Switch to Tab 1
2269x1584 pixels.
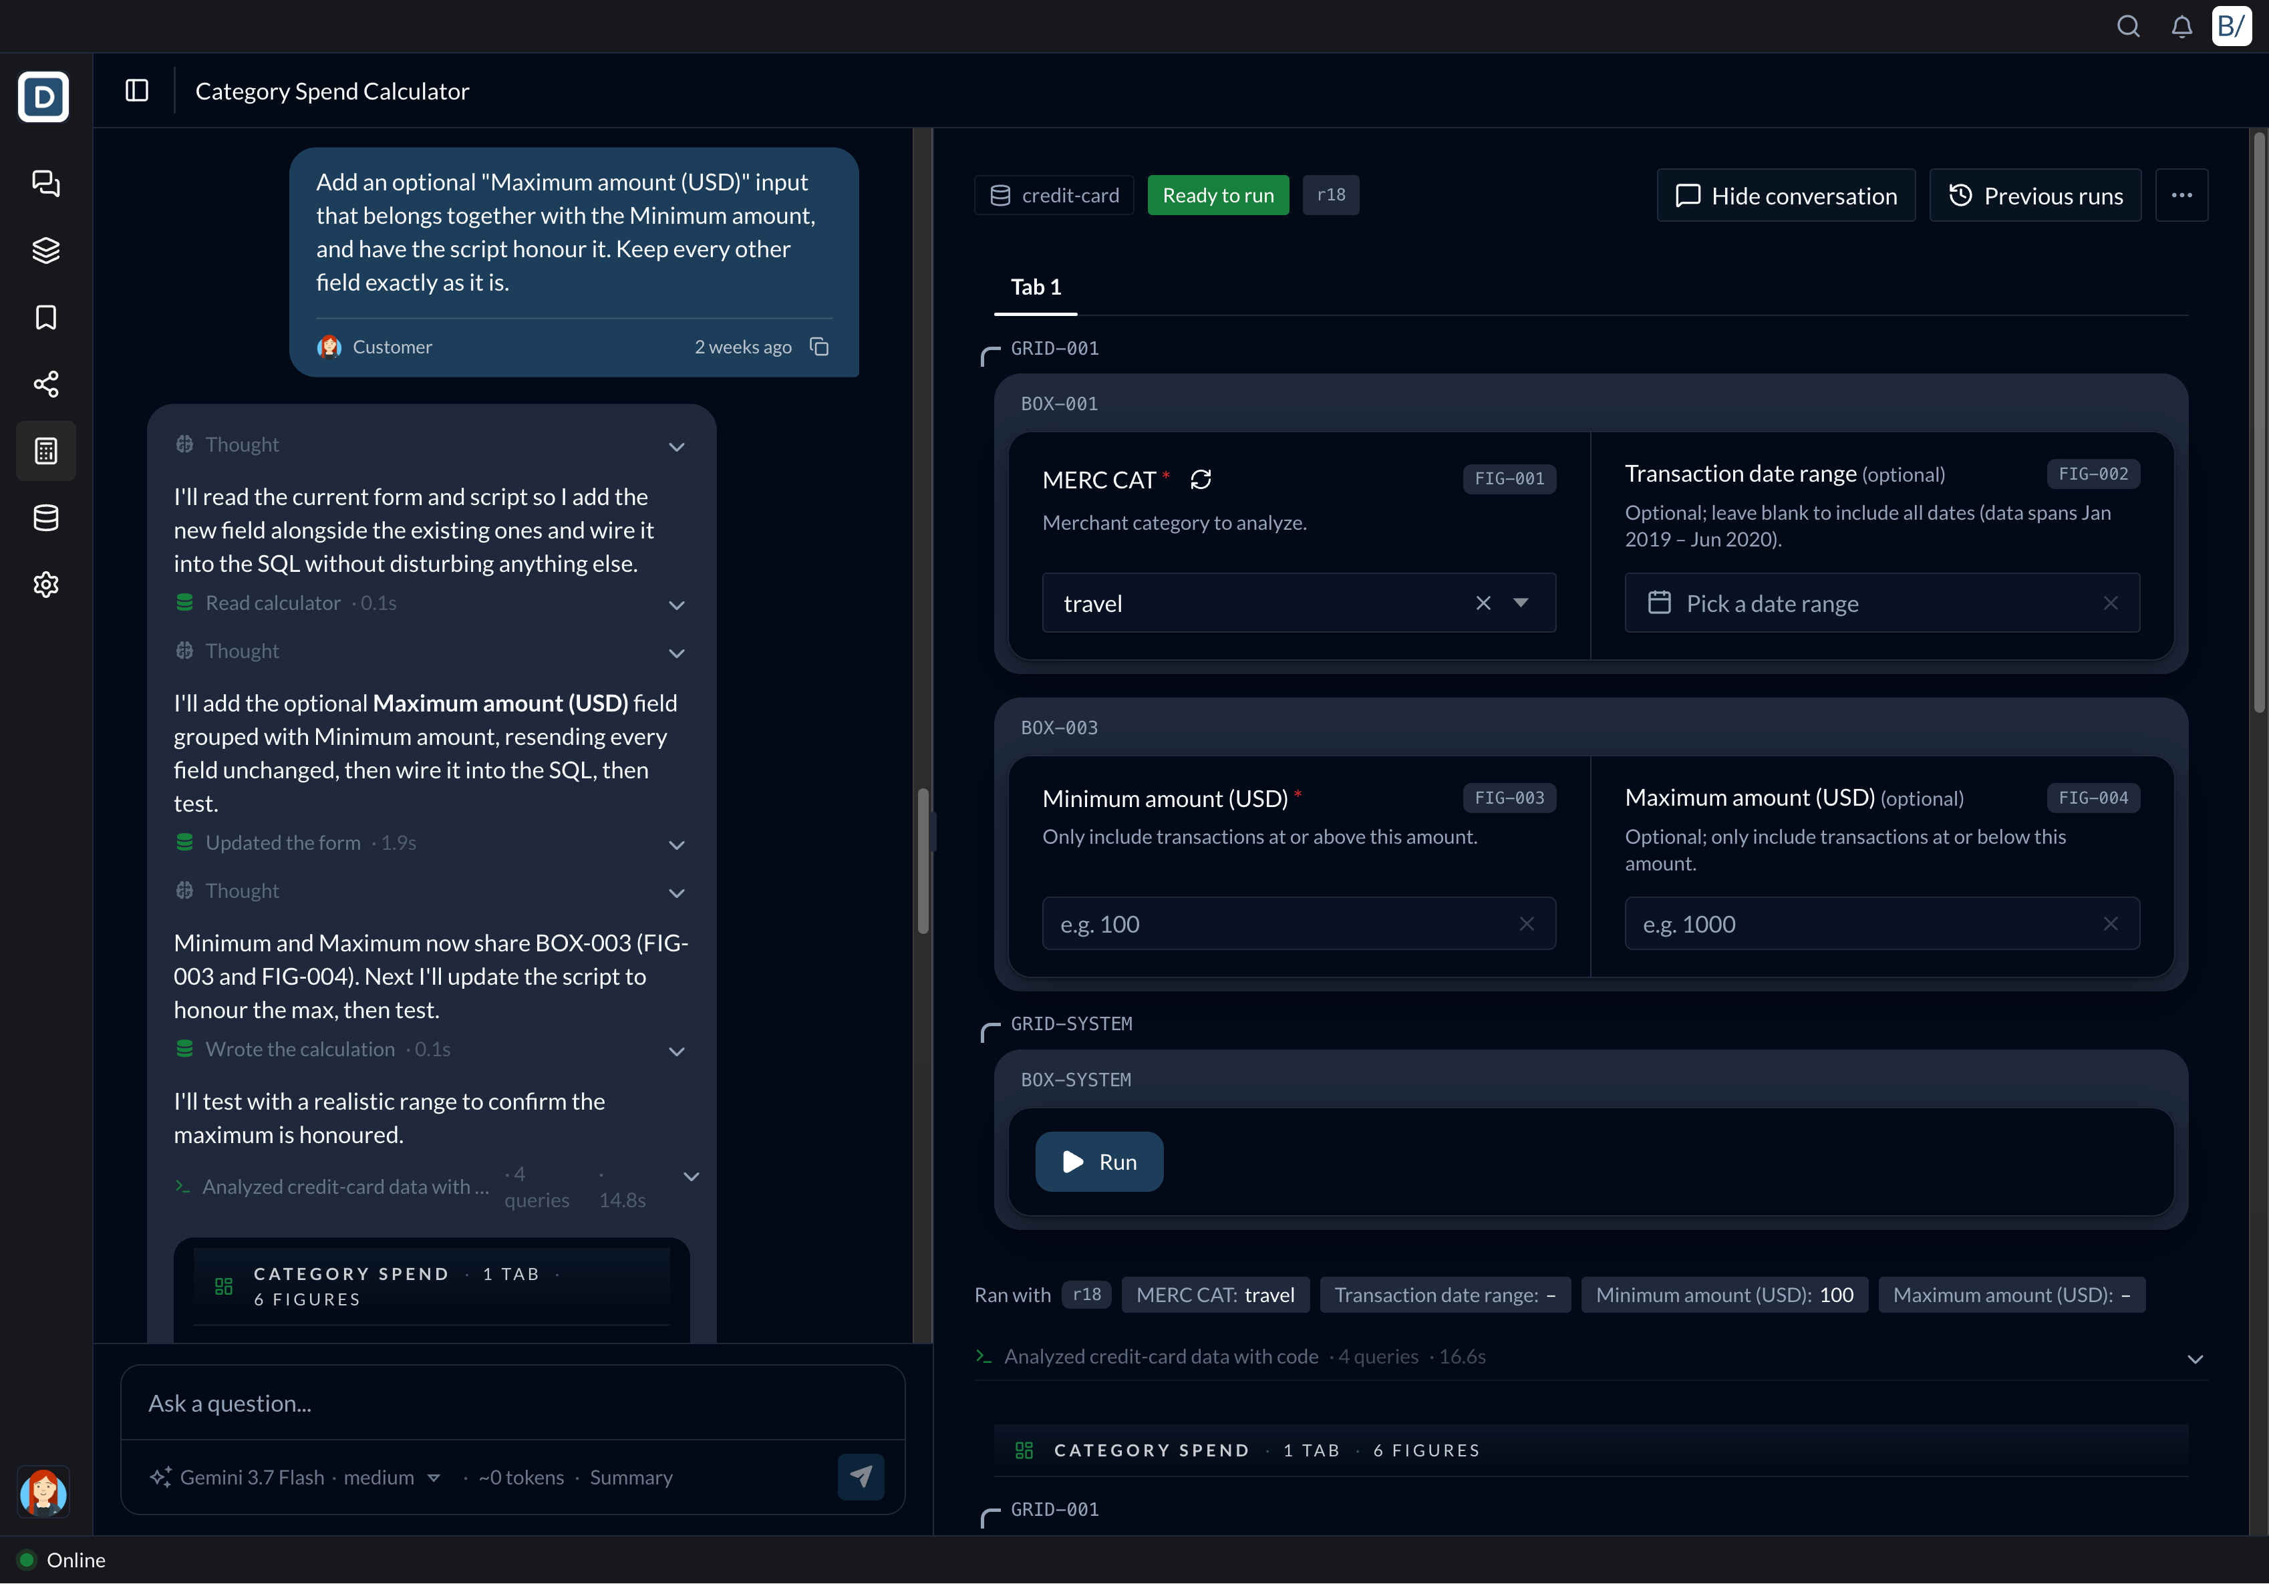pyautogui.click(x=1036, y=287)
